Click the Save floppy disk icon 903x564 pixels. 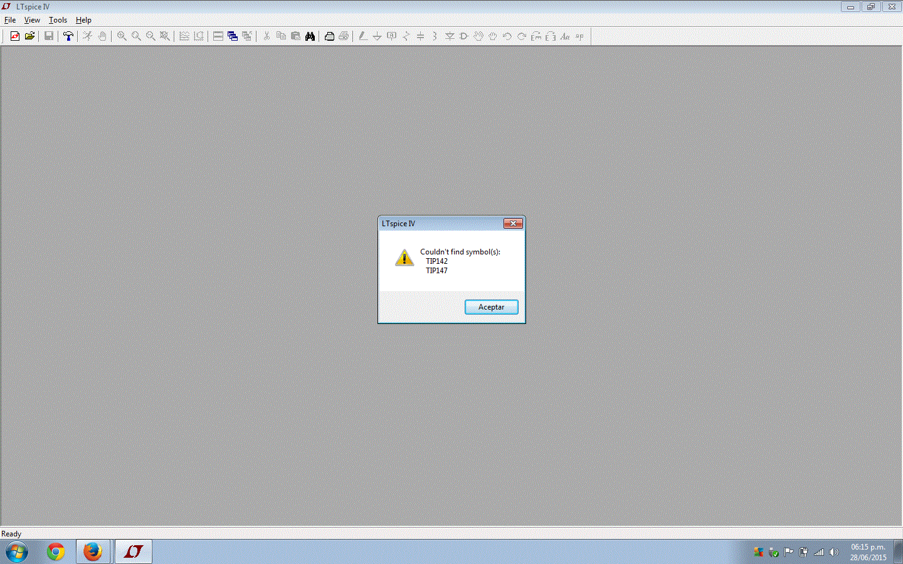click(48, 36)
